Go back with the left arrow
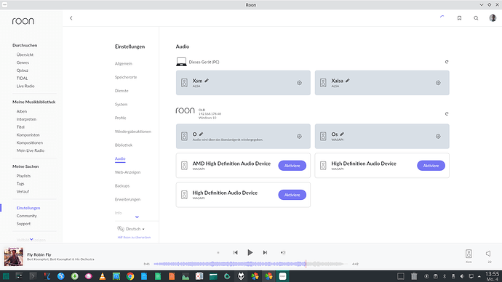The width and height of the screenshot is (502, 282). [x=71, y=18]
